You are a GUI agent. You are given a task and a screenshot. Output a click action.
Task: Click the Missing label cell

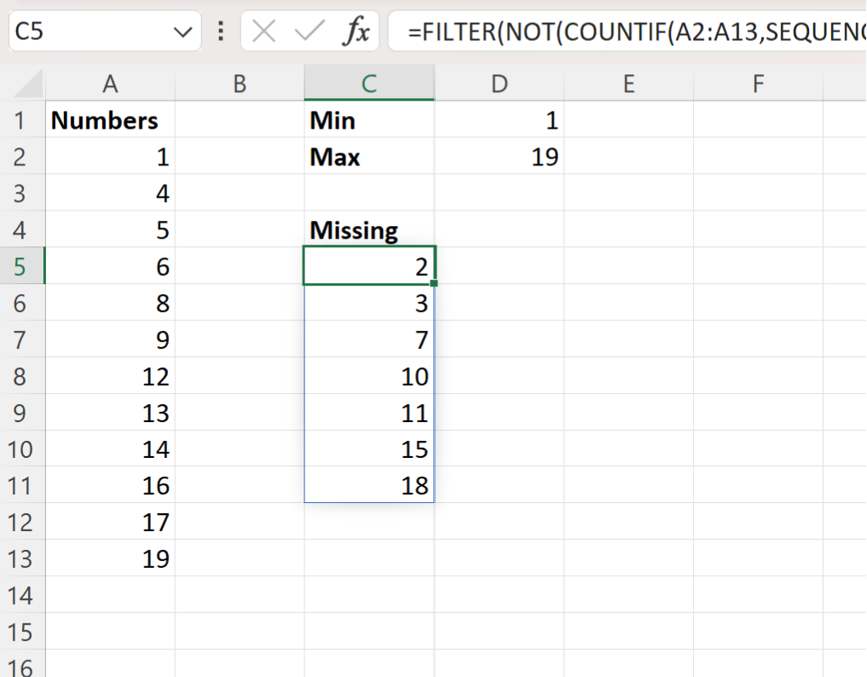[368, 230]
